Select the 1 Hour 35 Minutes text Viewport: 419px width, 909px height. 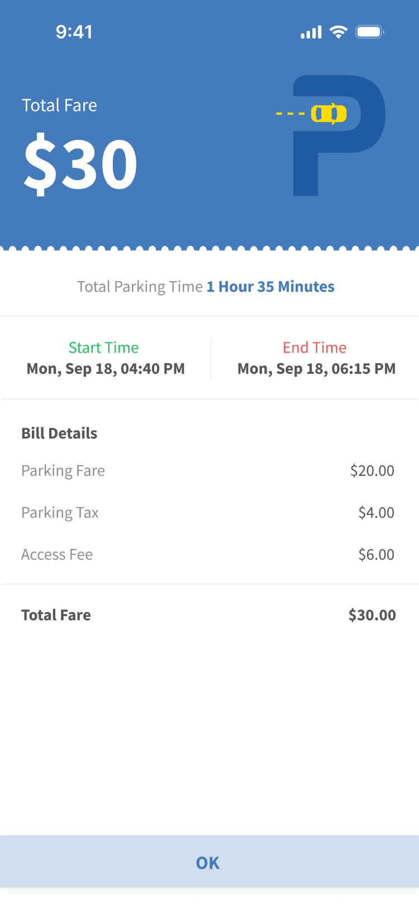(270, 287)
